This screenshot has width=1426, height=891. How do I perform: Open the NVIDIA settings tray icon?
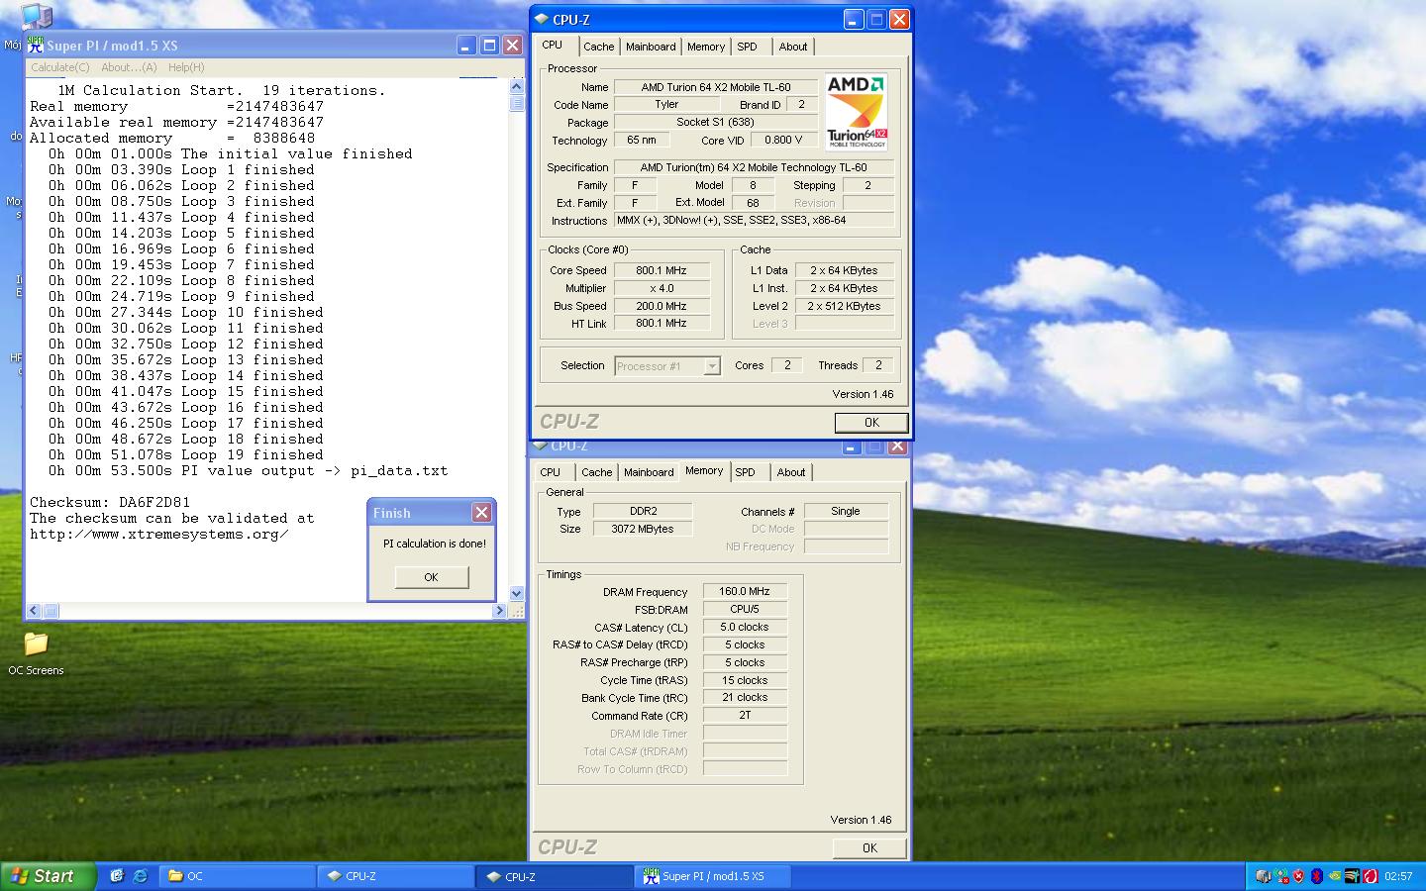[1334, 876]
